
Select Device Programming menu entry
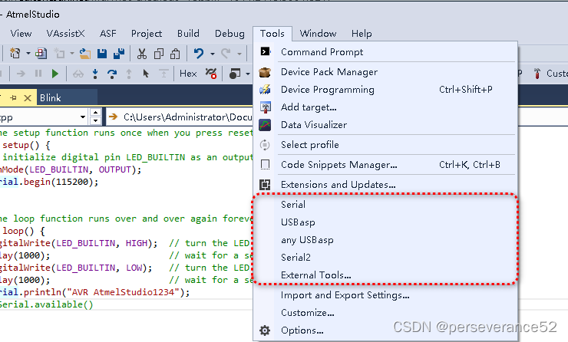coord(386,90)
